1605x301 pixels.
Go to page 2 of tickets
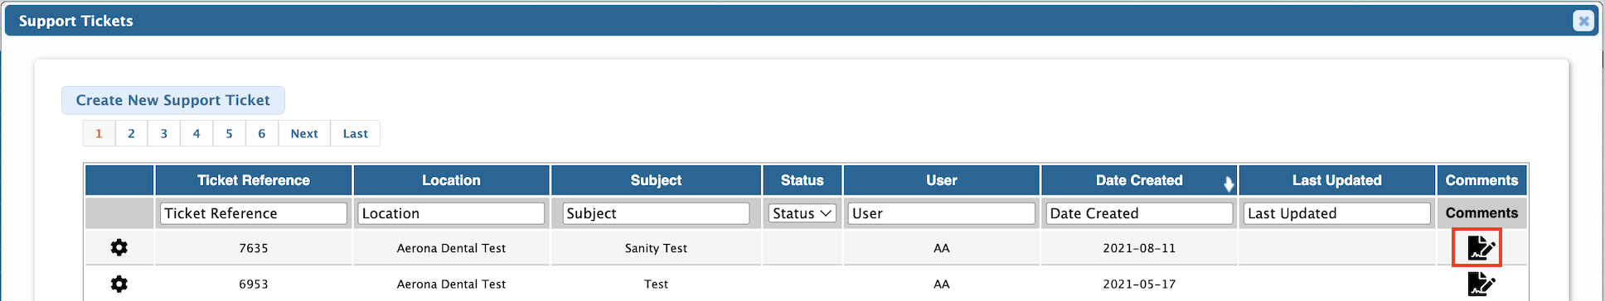(x=131, y=133)
